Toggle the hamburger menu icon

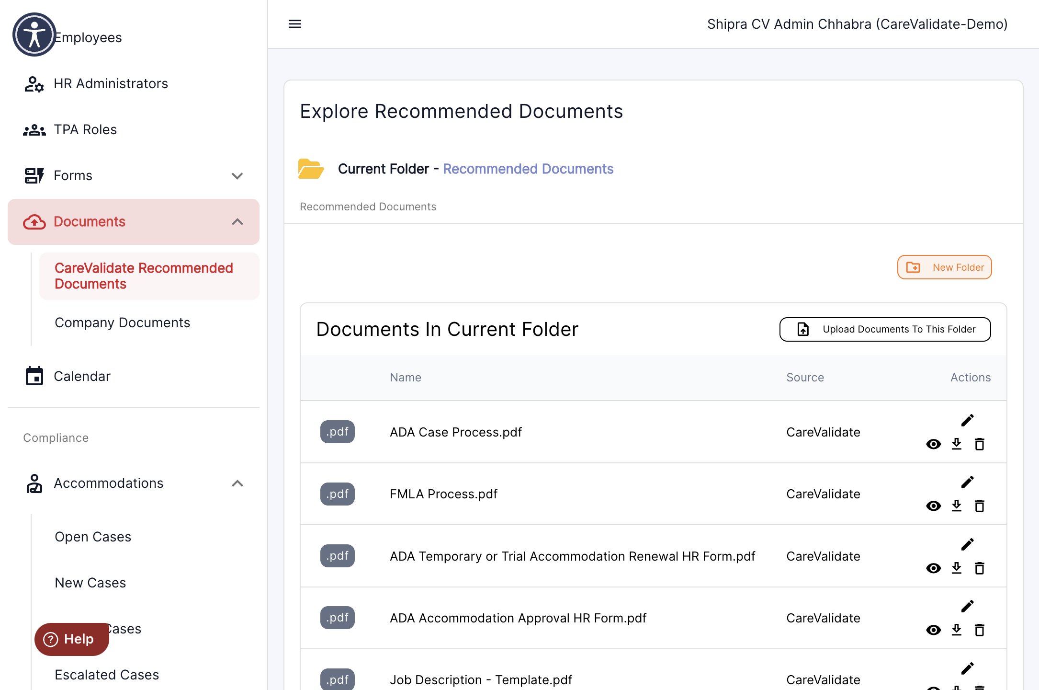(x=295, y=24)
